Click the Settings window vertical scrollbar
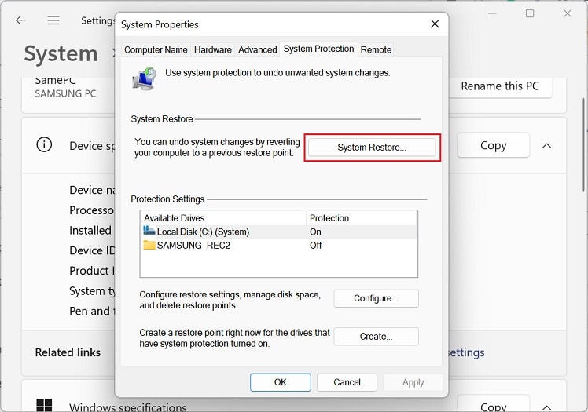Screen dimensions: 588x412 [x=584, y=145]
